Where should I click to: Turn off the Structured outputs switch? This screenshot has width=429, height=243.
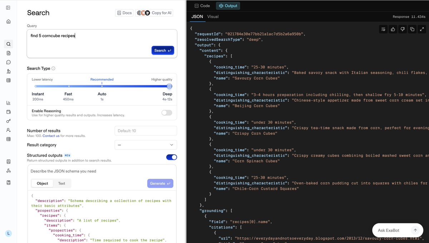pos(172,157)
